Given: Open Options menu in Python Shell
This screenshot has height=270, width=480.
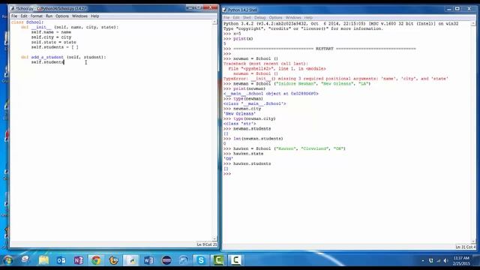Looking at the screenshot, I should (275, 18).
